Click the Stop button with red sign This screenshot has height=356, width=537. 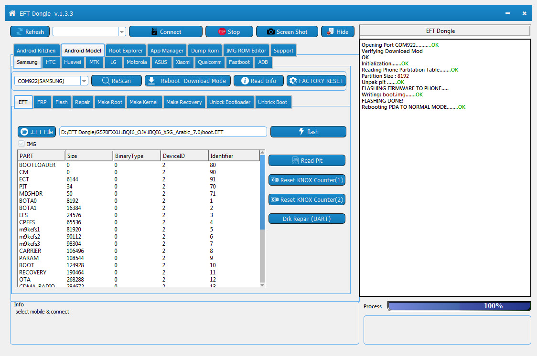click(x=229, y=32)
